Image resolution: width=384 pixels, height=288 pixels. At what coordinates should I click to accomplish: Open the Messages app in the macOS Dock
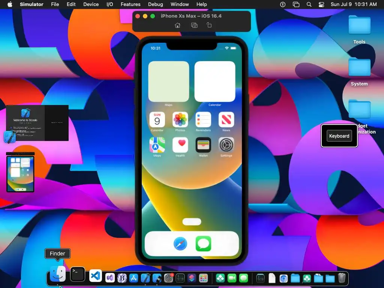coord(243,278)
